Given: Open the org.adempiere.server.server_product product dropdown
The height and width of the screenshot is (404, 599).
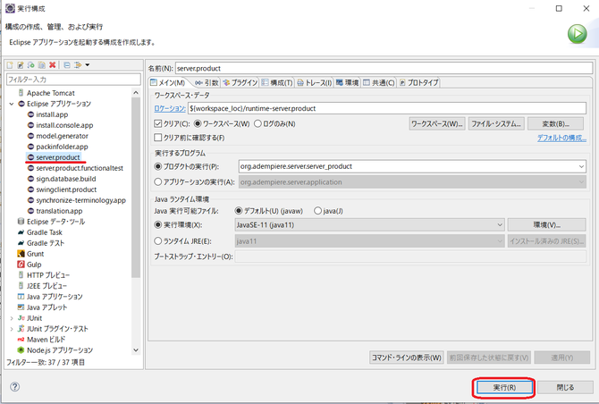Looking at the screenshot, I should click(581, 166).
